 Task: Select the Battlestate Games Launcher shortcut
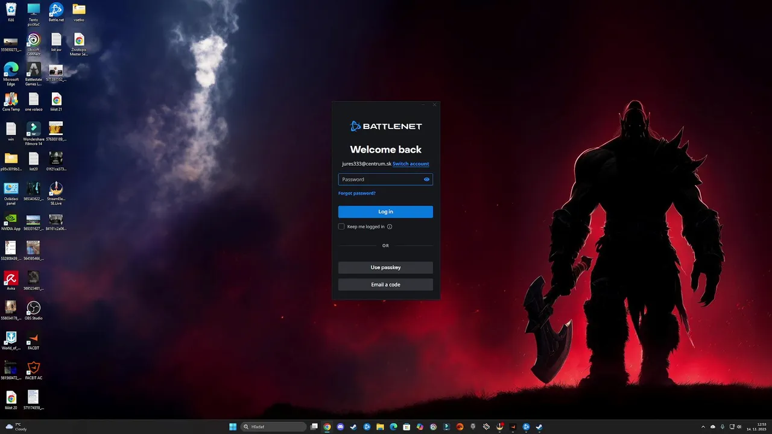(33, 74)
